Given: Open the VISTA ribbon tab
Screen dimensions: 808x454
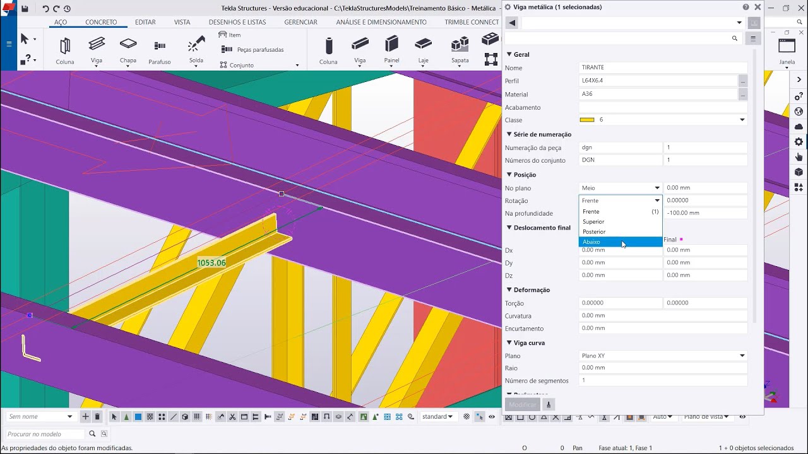Looking at the screenshot, I should [182, 22].
